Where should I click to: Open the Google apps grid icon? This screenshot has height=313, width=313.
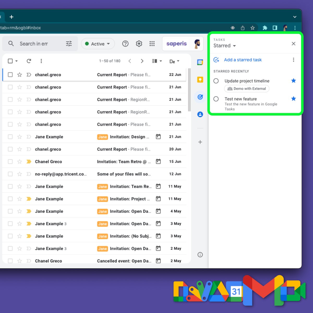[x=152, y=44]
